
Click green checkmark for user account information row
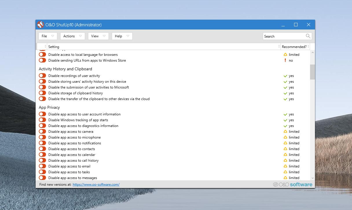[285, 114]
